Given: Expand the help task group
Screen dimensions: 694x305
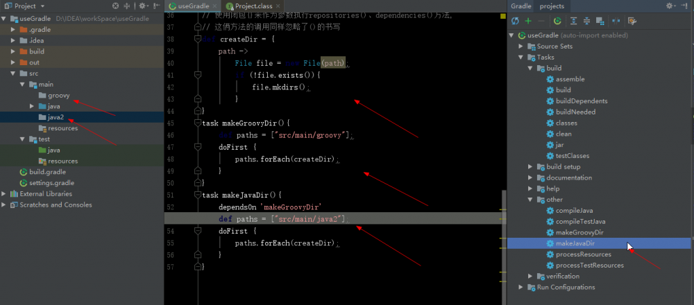Looking at the screenshot, I should pyautogui.click(x=530, y=189).
